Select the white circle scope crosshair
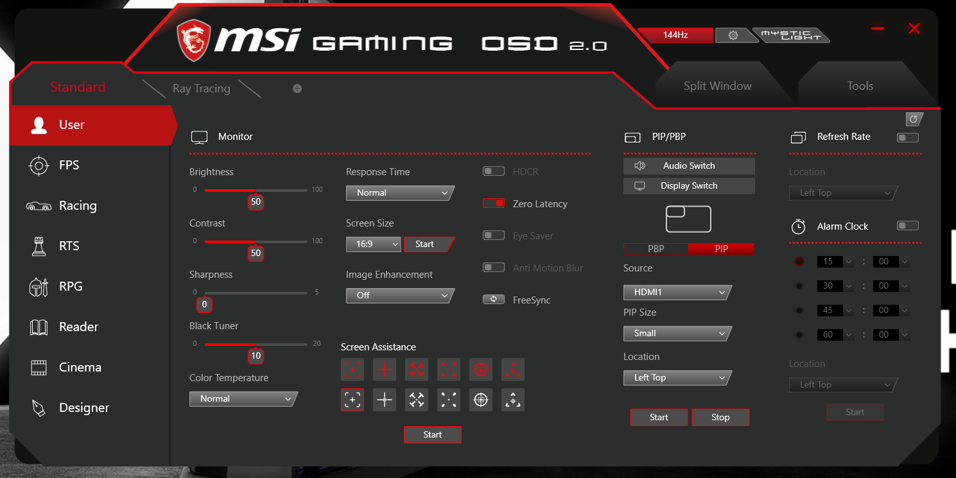 pyautogui.click(x=481, y=400)
